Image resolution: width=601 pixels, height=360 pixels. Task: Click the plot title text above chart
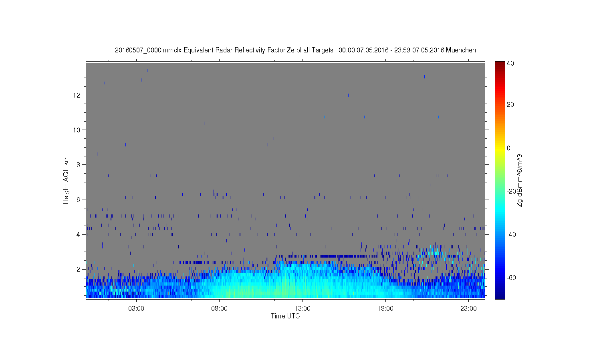click(295, 50)
